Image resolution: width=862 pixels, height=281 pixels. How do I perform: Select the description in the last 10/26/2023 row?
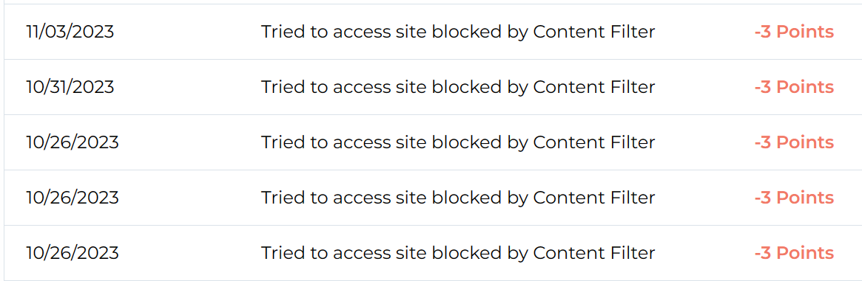(x=458, y=253)
